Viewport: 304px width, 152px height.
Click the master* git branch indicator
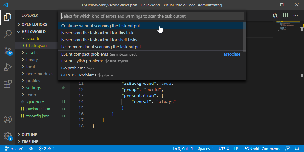point(14,148)
